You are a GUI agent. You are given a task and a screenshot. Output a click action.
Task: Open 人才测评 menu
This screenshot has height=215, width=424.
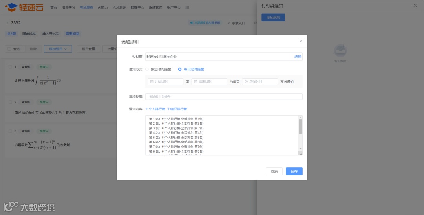pos(119,7)
